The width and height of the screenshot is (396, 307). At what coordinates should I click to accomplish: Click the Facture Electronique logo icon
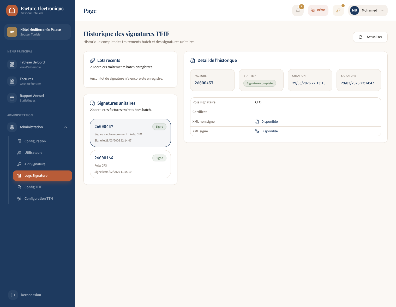(12, 10)
